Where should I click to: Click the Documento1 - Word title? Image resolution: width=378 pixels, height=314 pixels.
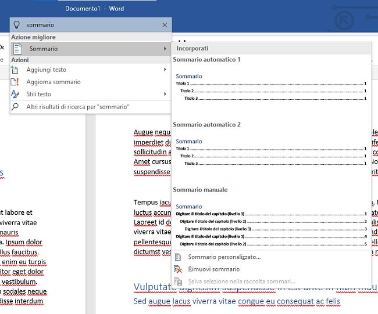click(x=94, y=9)
